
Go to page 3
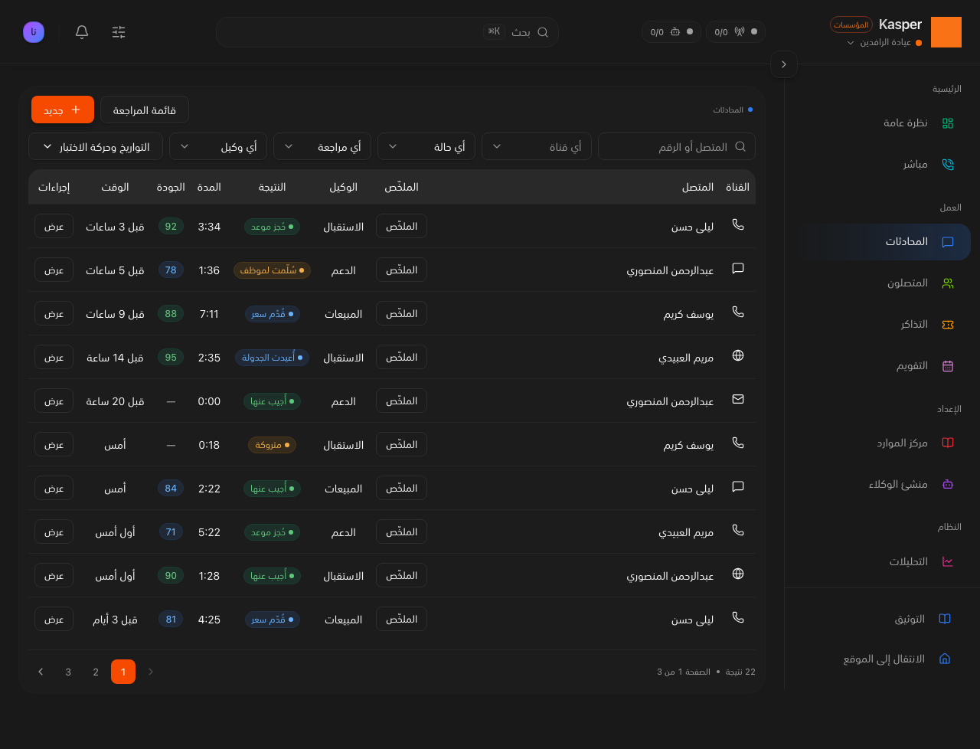[68, 672]
